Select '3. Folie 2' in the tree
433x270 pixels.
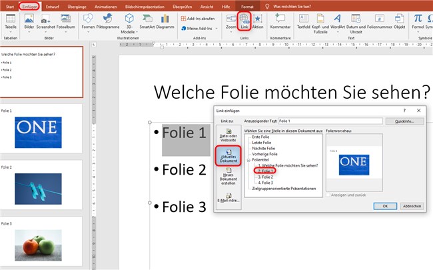click(x=265, y=177)
